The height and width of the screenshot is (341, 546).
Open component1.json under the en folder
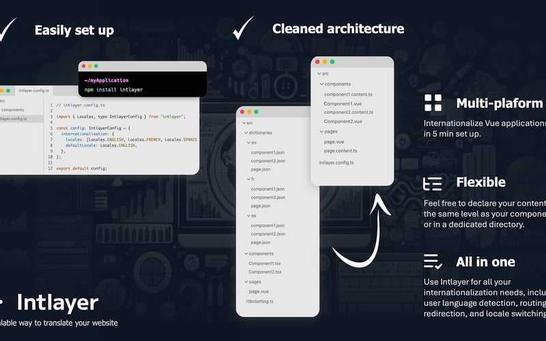268,152
